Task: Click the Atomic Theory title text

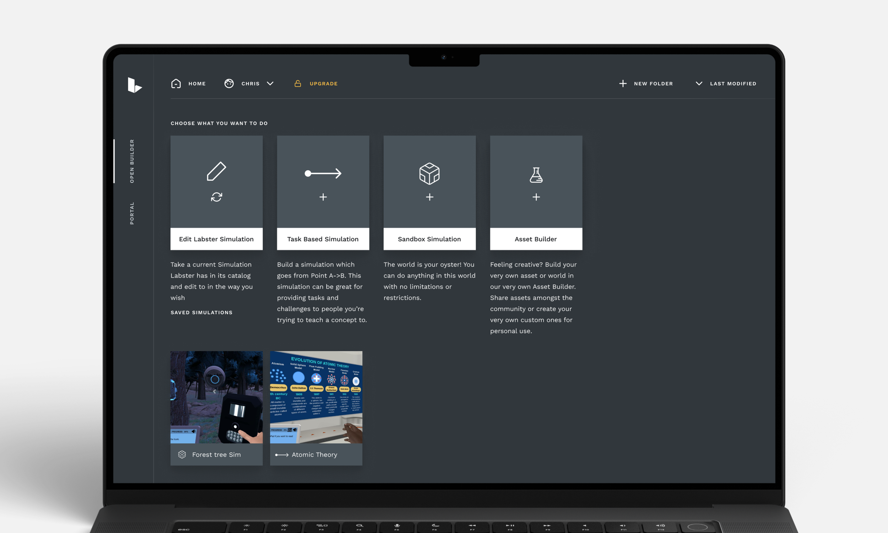Action: click(x=314, y=455)
